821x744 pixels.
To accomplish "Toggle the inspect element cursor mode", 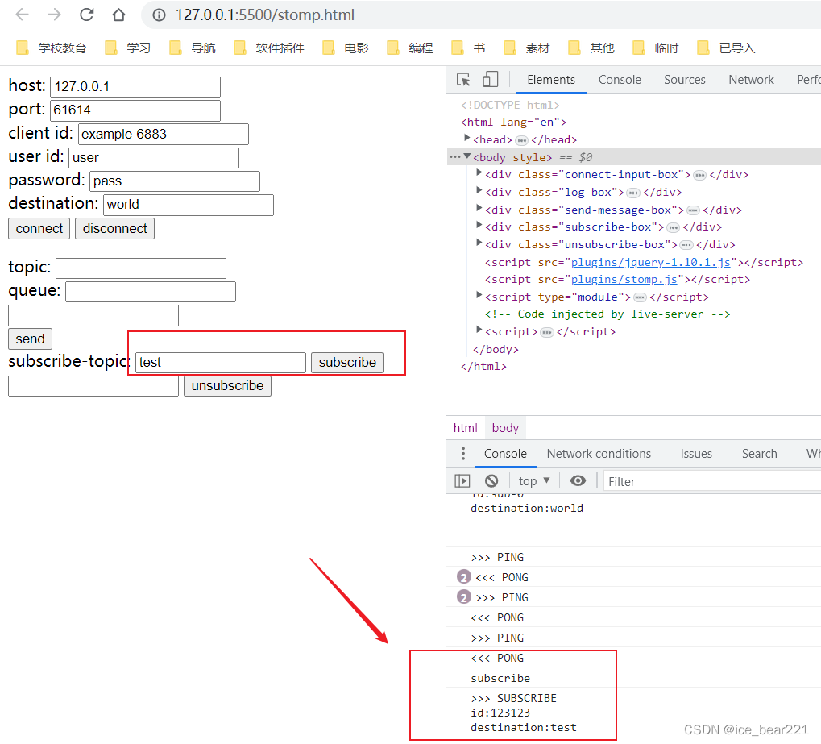I will (x=464, y=79).
